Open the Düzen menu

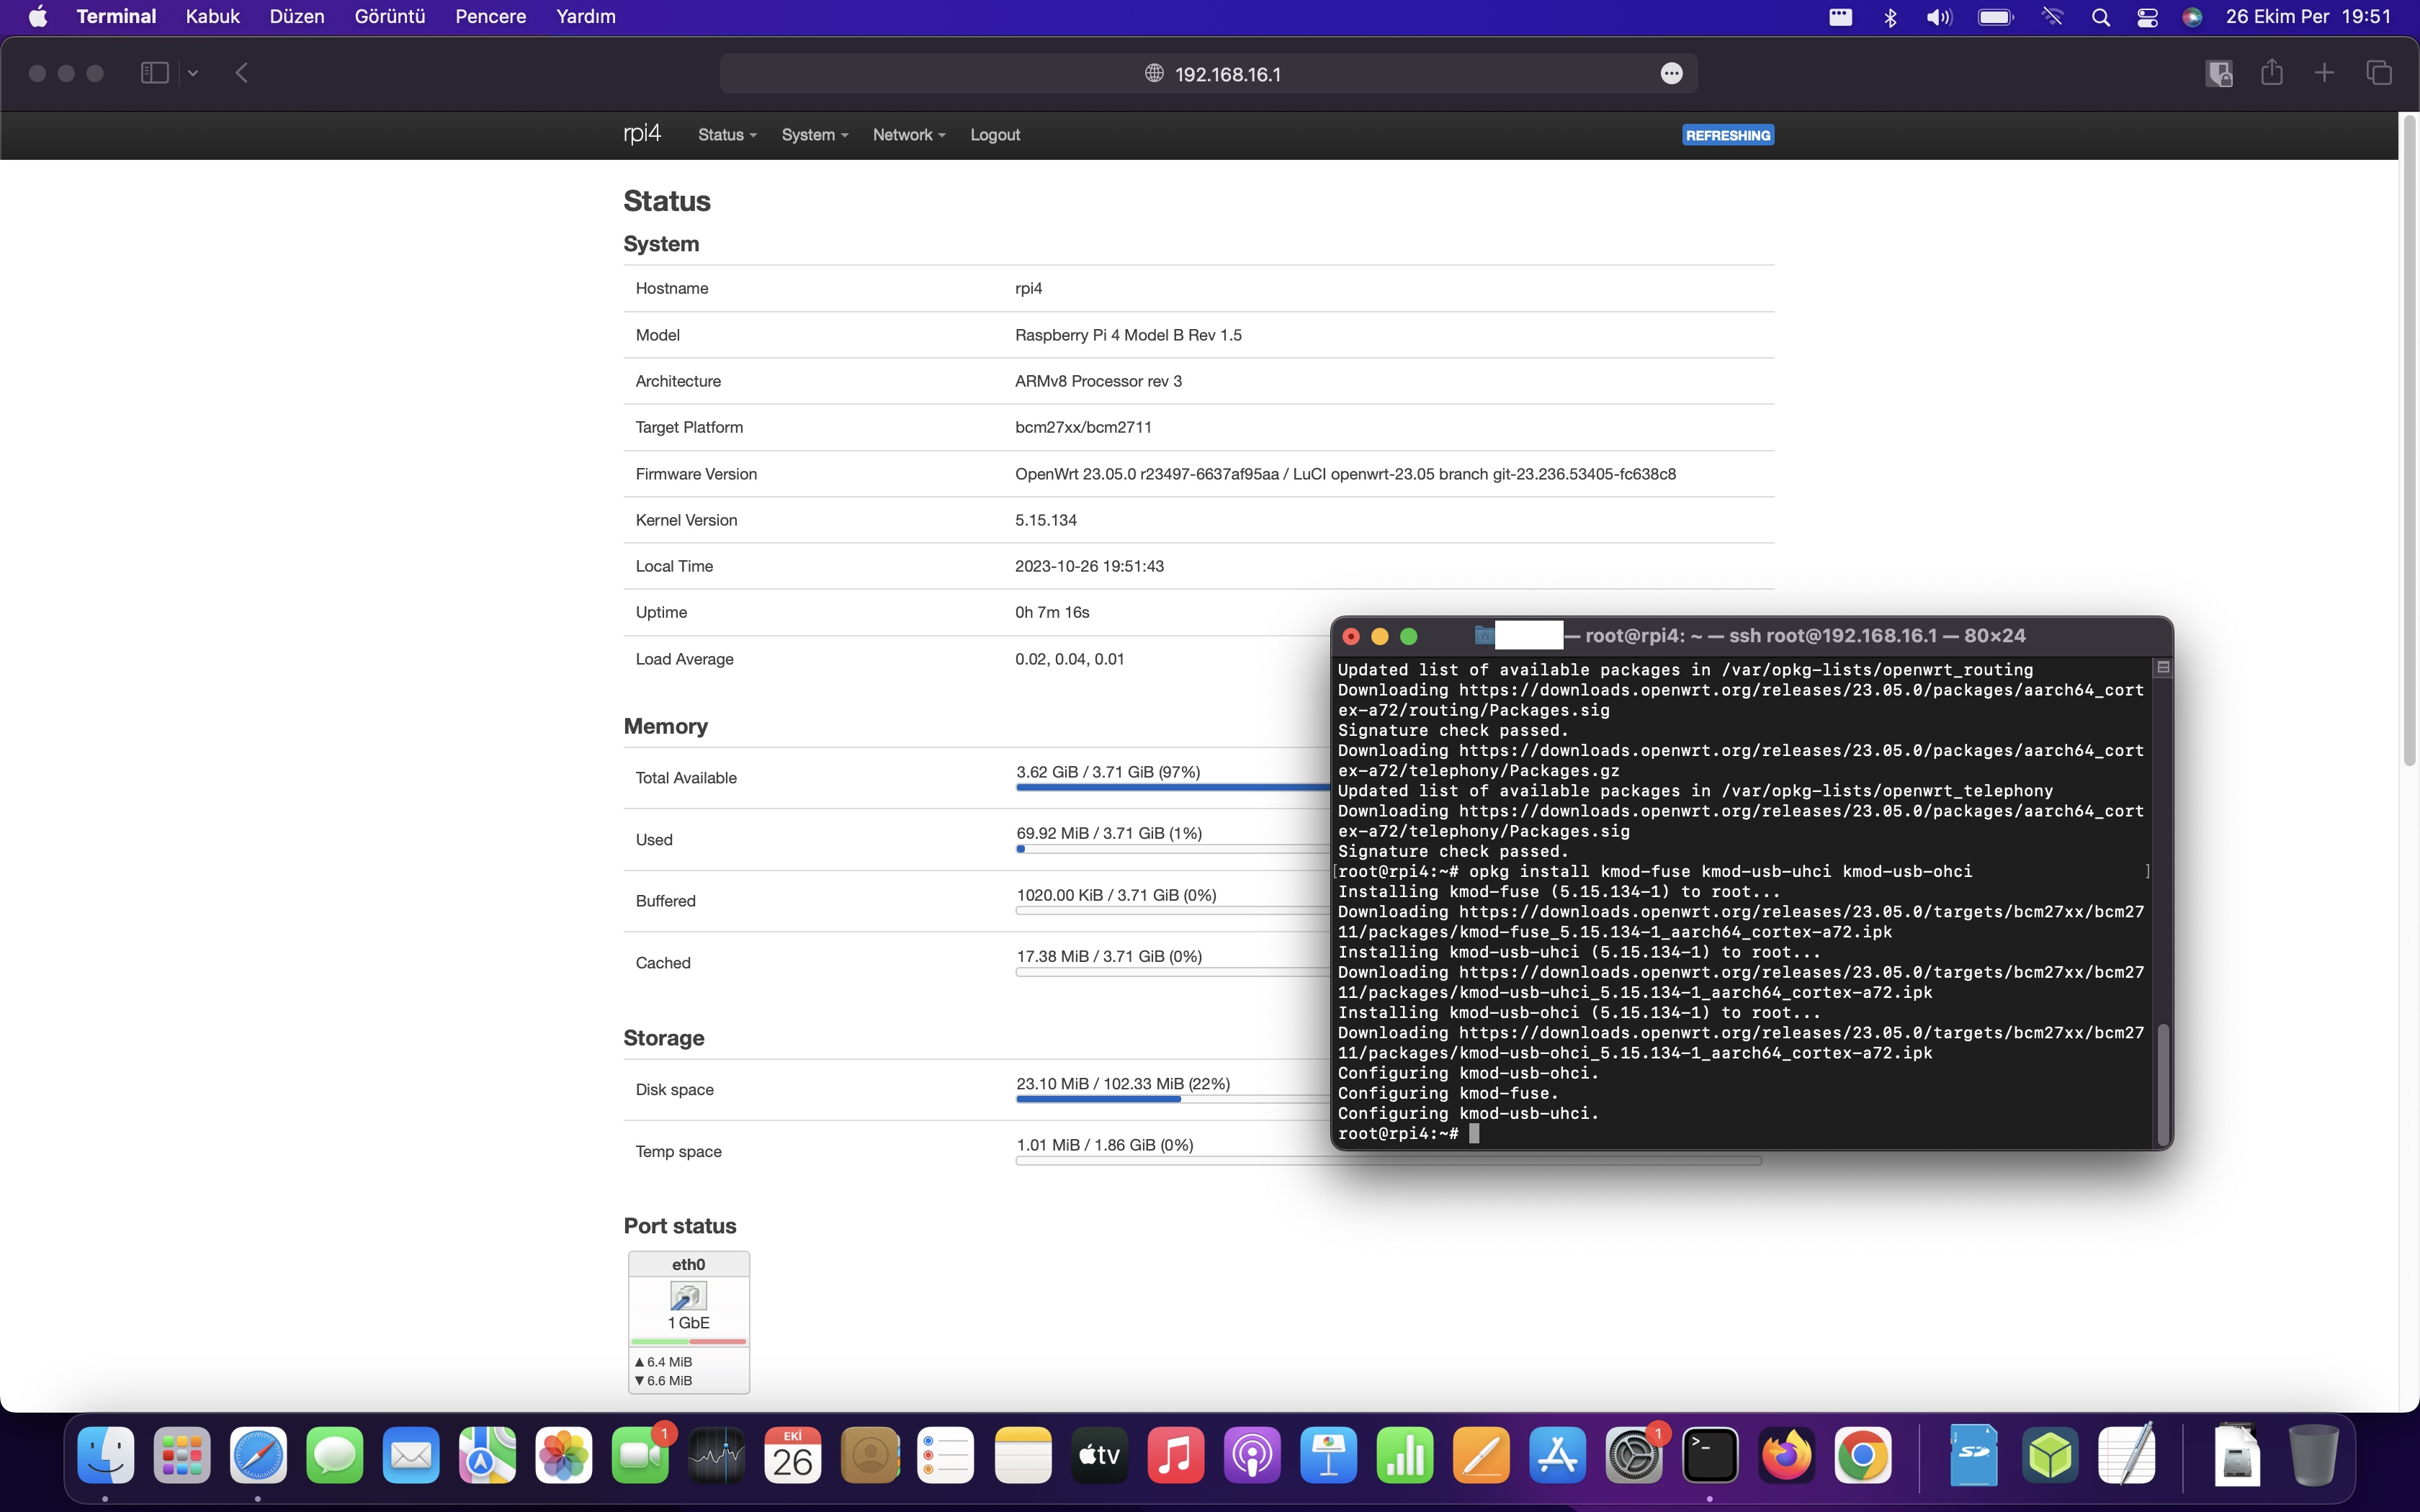[297, 17]
